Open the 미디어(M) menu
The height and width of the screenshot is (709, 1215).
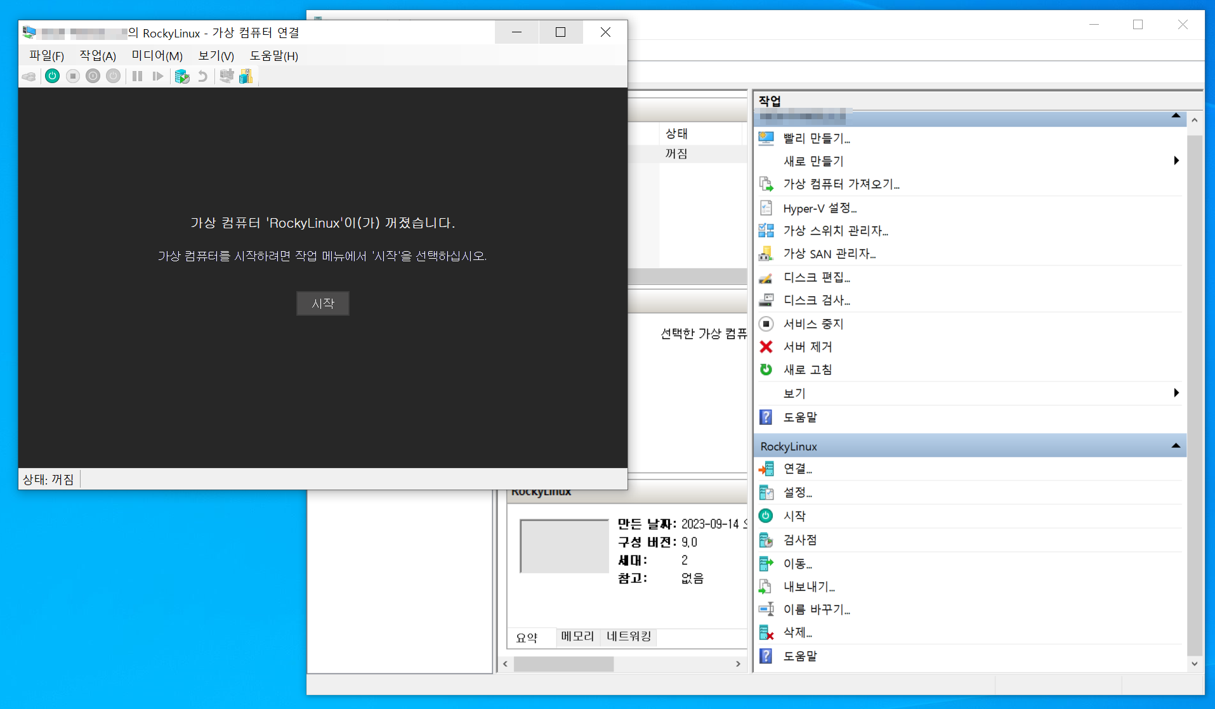(x=157, y=56)
